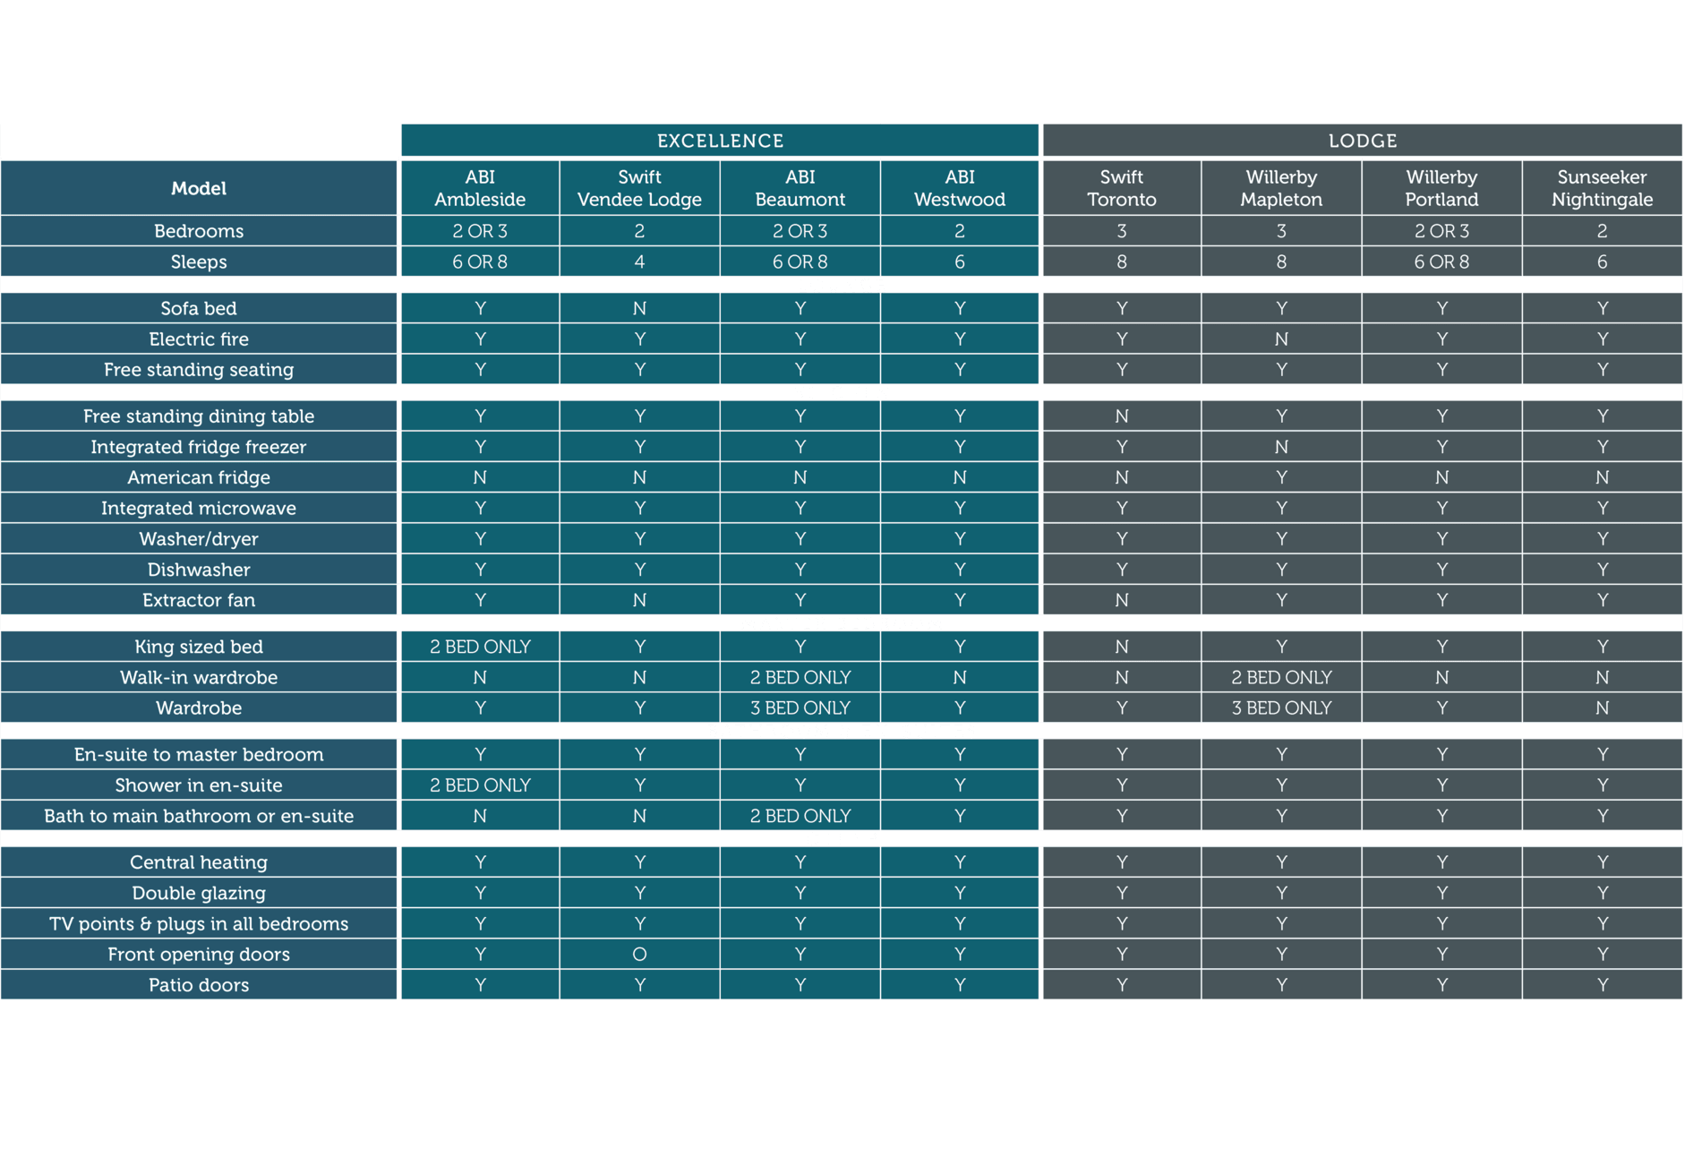The width and height of the screenshot is (1685, 1149).
Task: Select the Bath to main bathroom label
Action: (x=199, y=816)
